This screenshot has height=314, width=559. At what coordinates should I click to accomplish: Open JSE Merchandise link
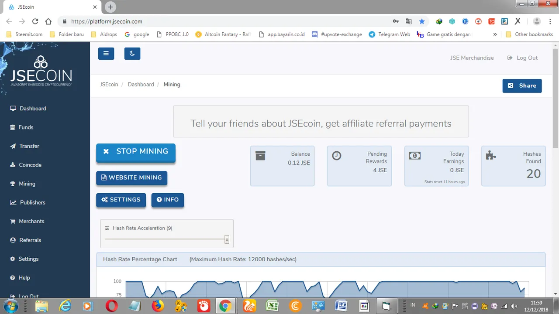click(472, 58)
